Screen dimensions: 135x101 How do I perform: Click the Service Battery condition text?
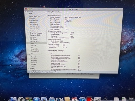pos(65,43)
